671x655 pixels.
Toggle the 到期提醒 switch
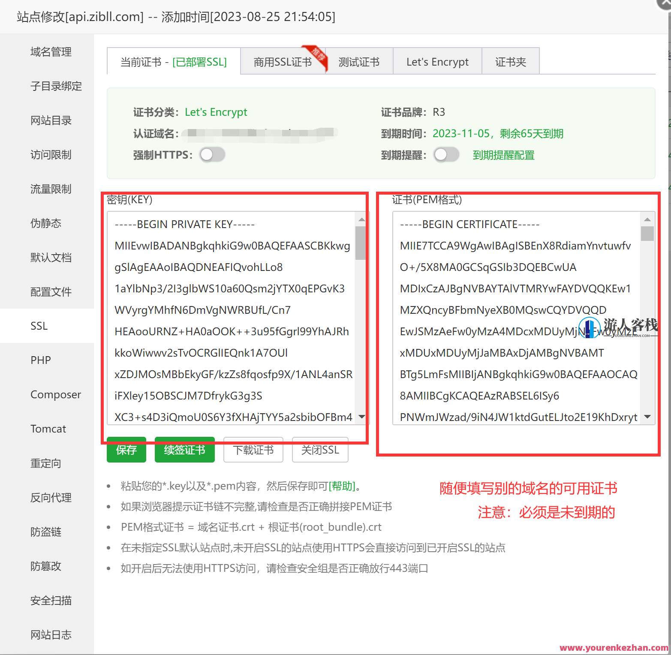click(x=446, y=155)
